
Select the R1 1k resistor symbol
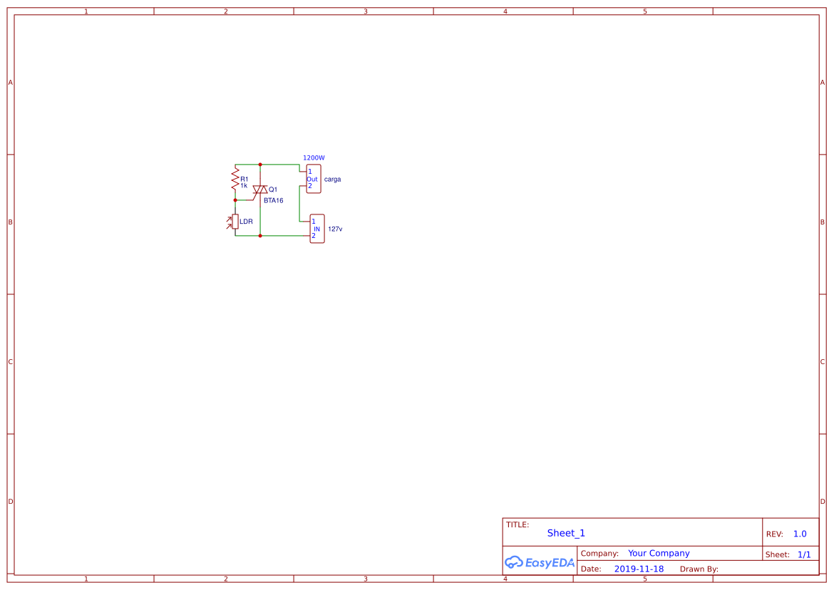click(235, 179)
